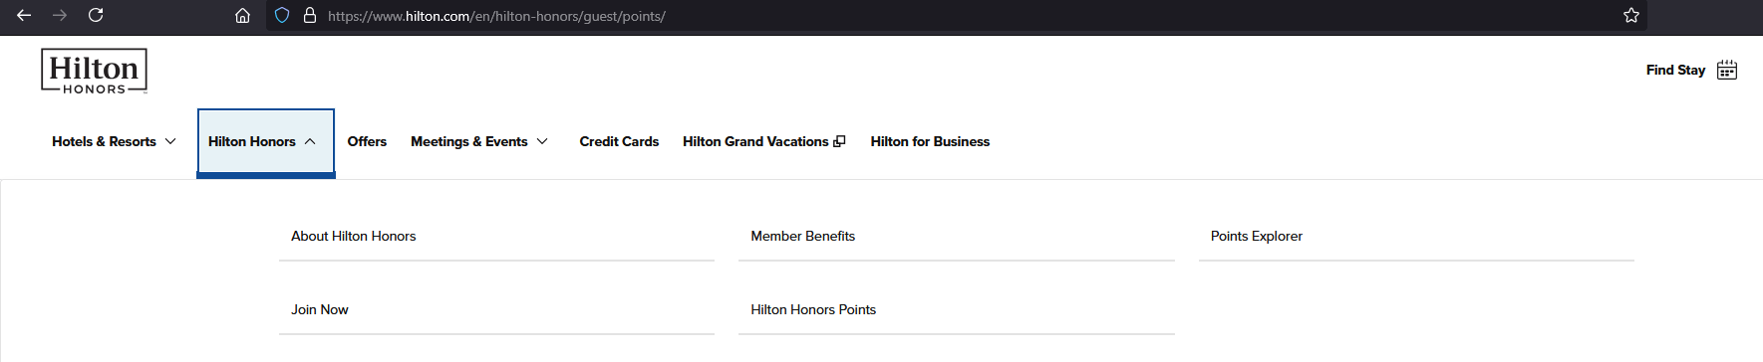The image size is (1763, 362).
Task: Reload the page with the refresh icon
Action: [x=96, y=15]
